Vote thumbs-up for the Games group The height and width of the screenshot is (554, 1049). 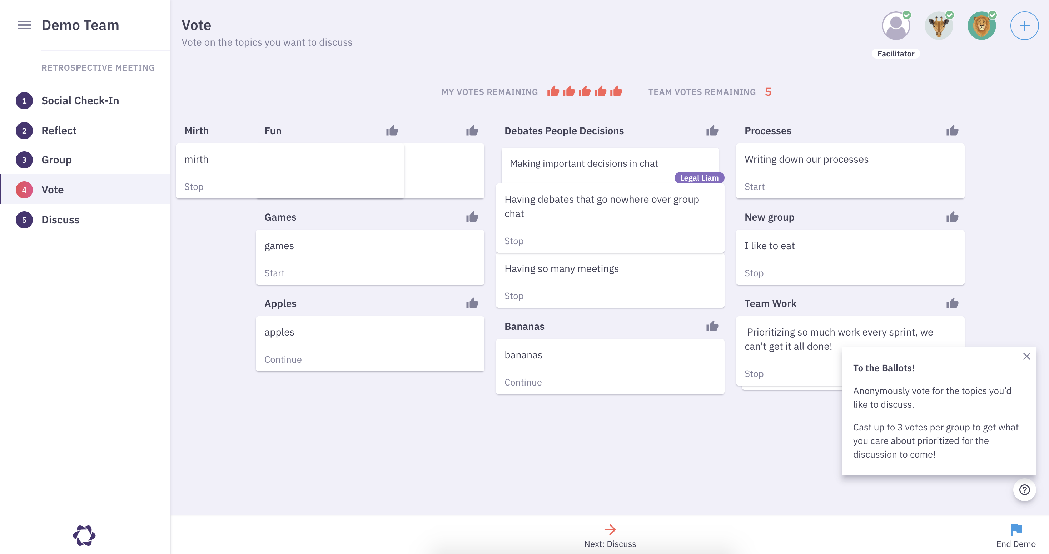coord(472,217)
